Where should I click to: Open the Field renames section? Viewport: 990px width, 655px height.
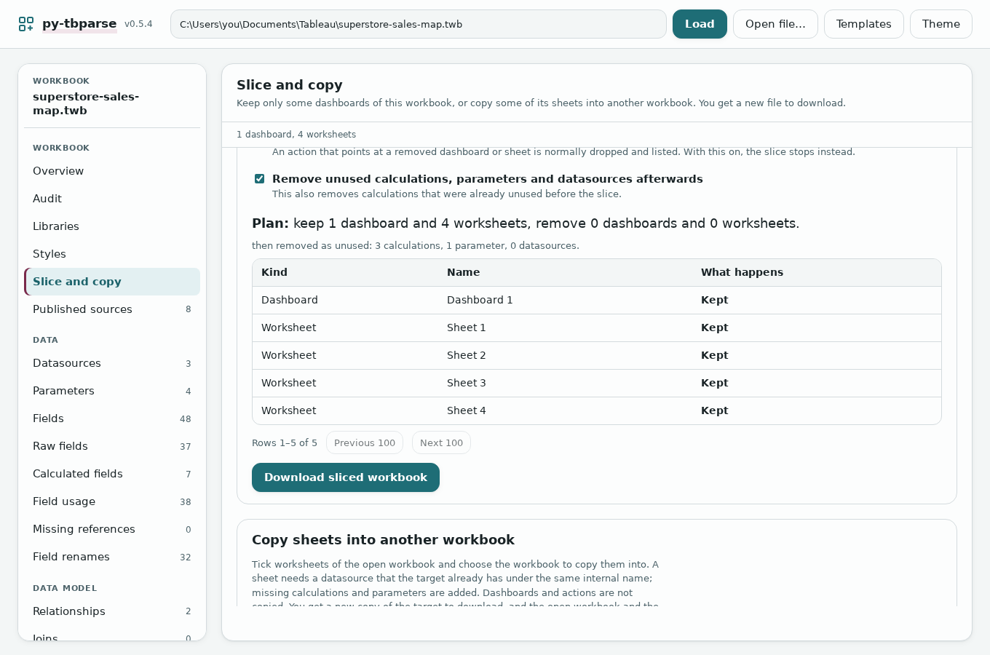click(112, 557)
